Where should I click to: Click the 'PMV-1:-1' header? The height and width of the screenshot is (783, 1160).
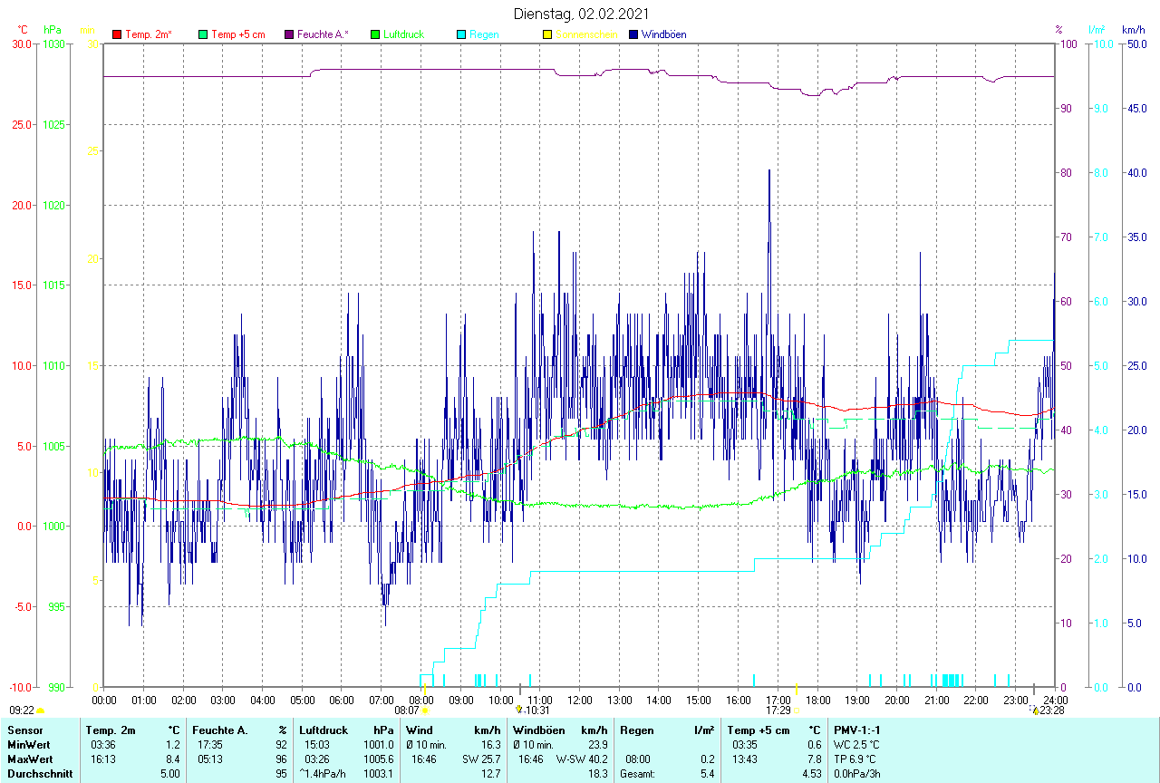tap(856, 730)
